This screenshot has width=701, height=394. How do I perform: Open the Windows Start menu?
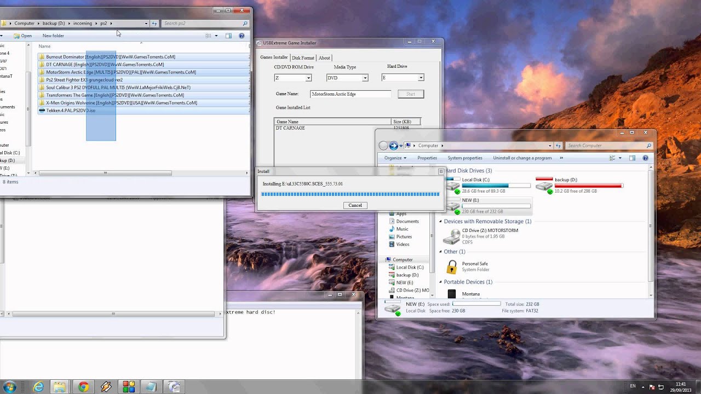click(9, 387)
